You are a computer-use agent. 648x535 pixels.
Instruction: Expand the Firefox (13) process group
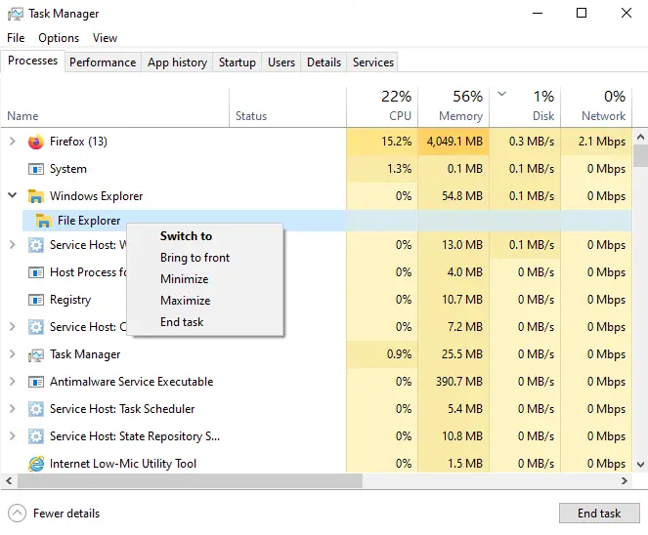click(x=13, y=142)
